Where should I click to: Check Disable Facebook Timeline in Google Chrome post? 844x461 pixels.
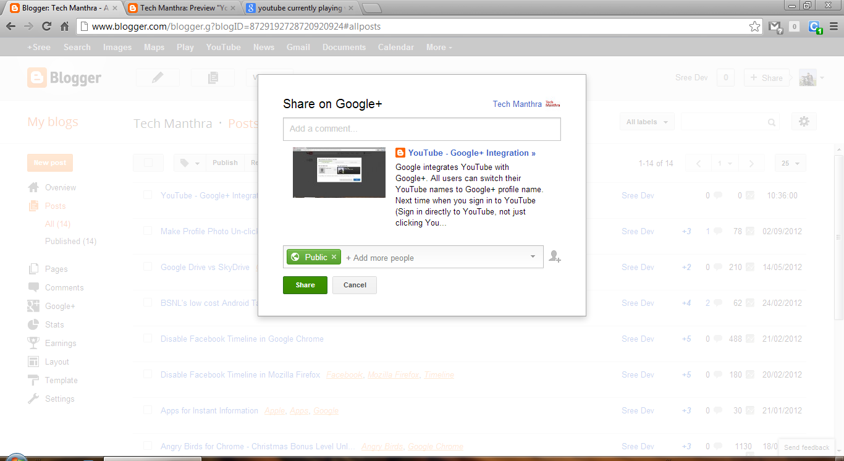(x=148, y=338)
